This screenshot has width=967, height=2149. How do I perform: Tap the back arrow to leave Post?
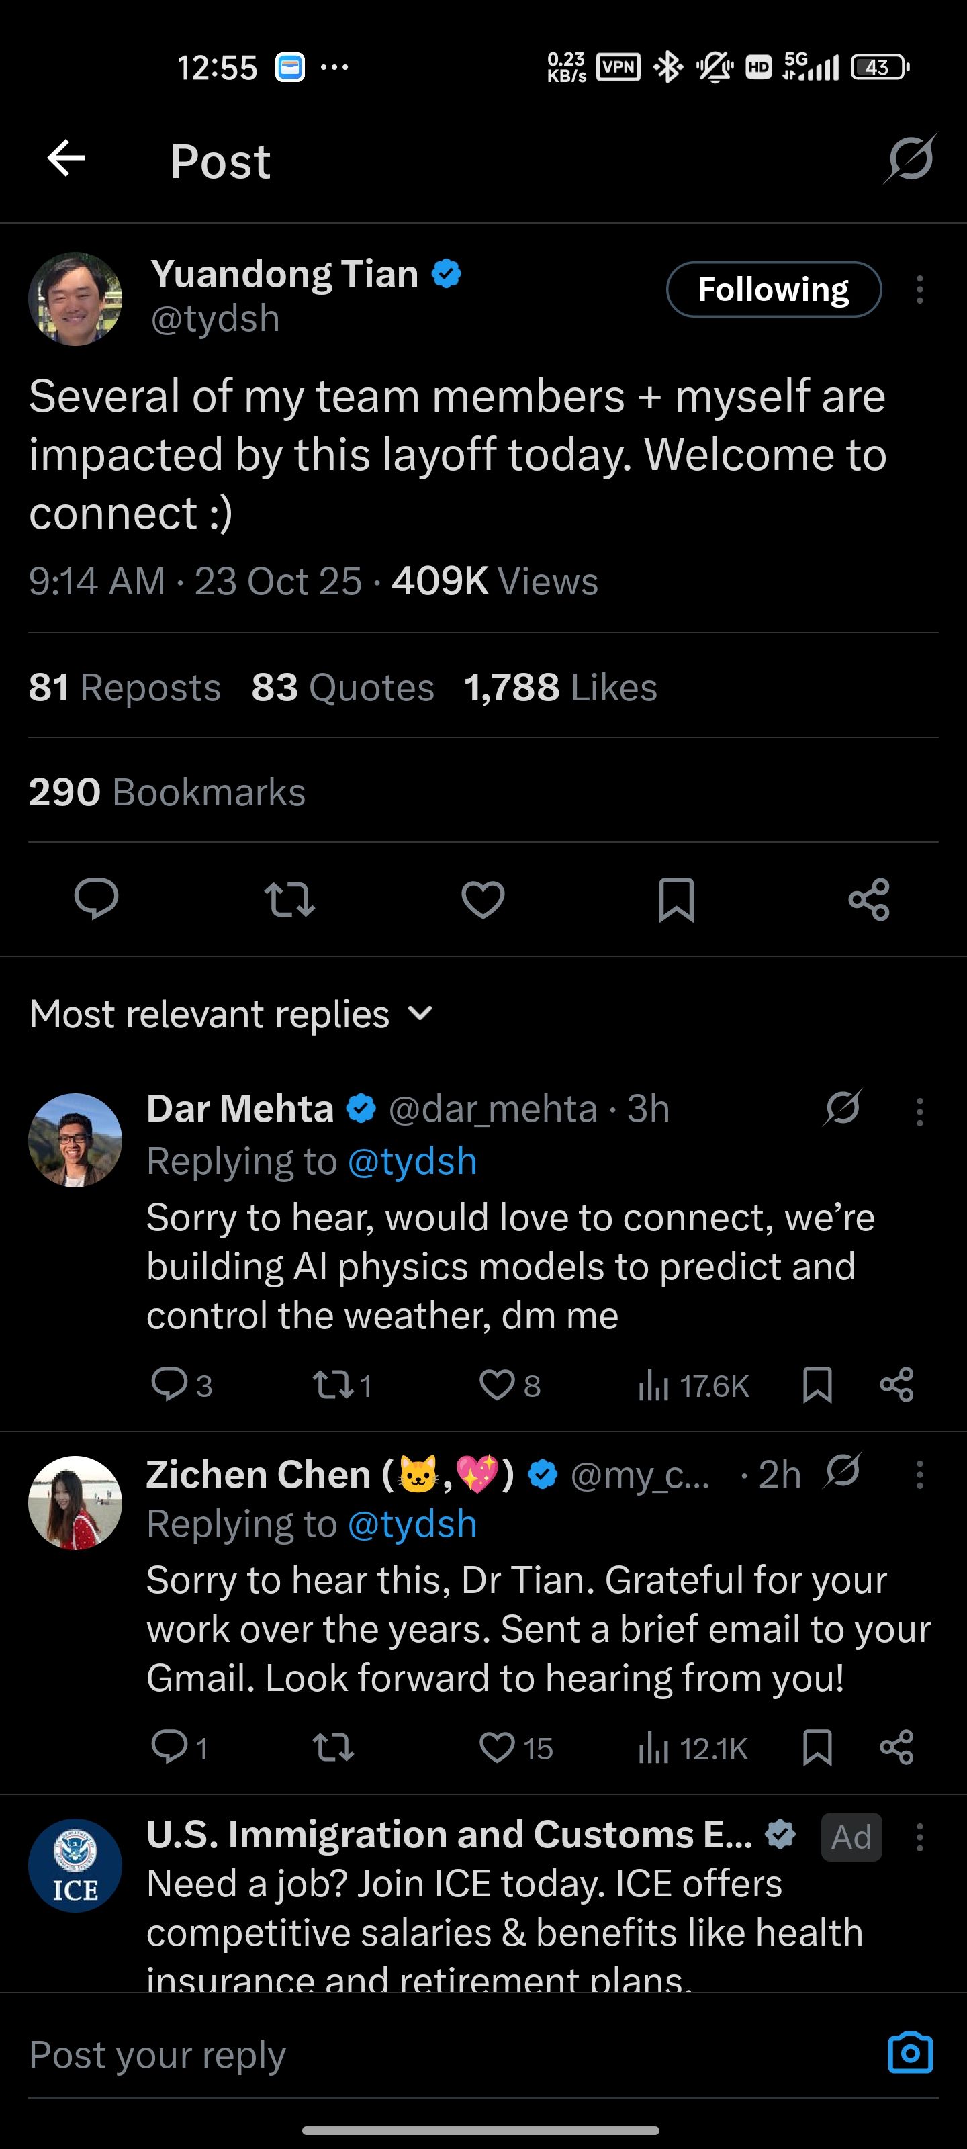(66, 158)
